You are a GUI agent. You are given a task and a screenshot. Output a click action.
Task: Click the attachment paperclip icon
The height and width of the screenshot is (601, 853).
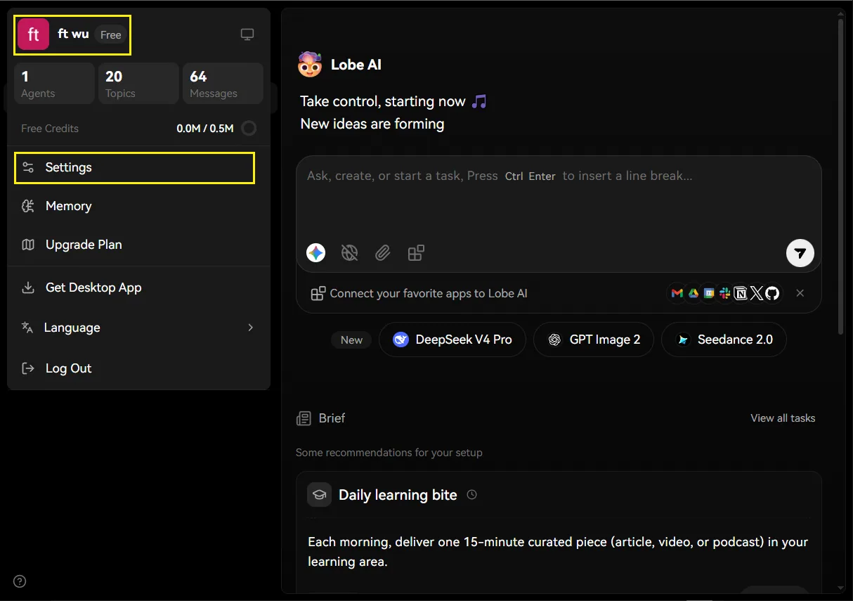[382, 252]
